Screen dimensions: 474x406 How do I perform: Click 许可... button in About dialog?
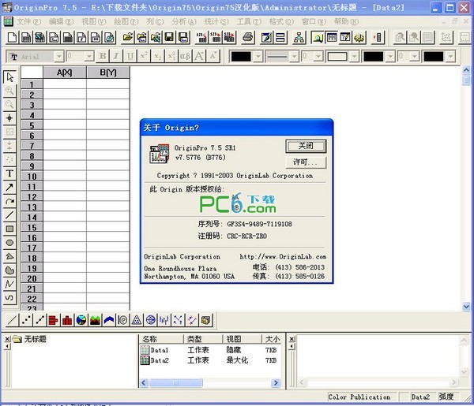click(306, 162)
